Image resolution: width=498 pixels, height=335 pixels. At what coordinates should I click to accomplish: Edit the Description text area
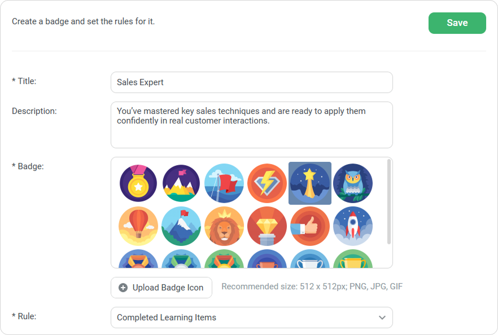(x=251, y=125)
